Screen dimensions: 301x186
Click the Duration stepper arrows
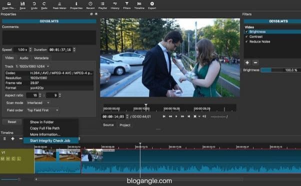[x=74, y=49]
